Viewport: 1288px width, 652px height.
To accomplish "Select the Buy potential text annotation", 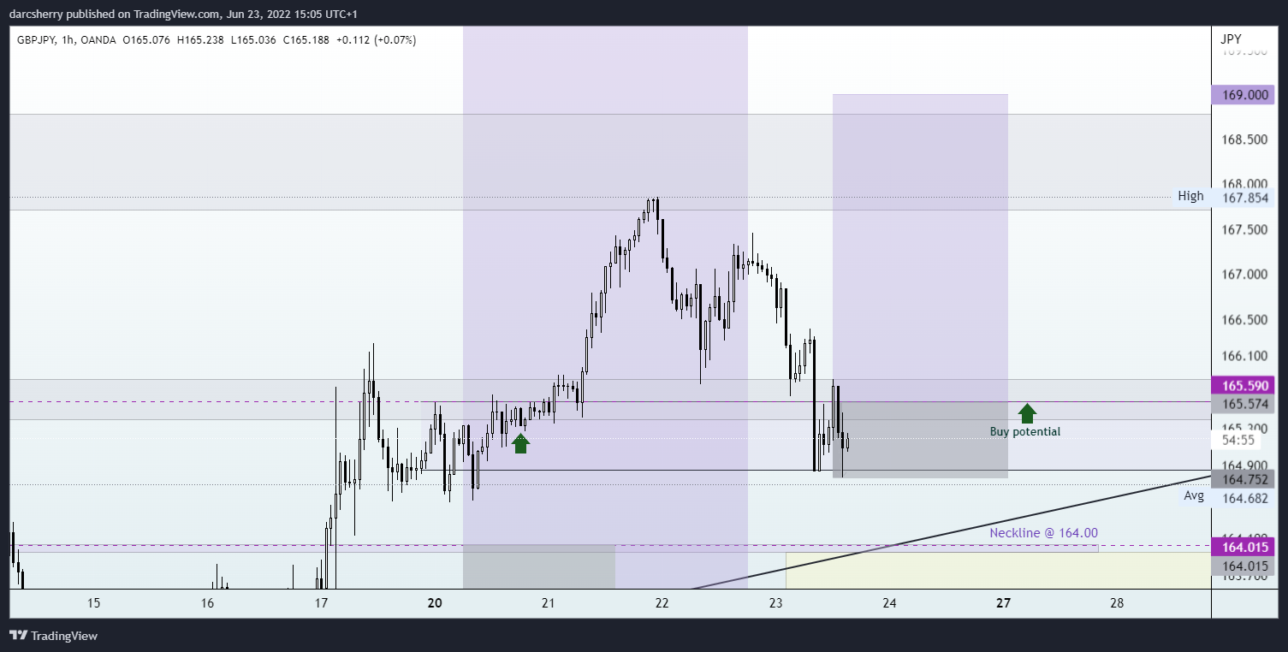I will click(1024, 431).
